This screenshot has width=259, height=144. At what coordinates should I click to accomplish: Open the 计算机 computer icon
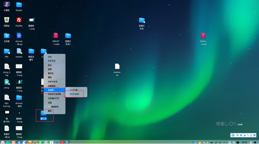(7, 4)
